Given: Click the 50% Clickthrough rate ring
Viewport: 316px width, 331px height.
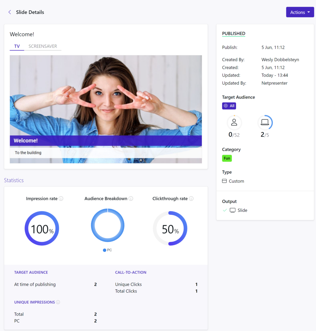Looking at the screenshot, I should [x=170, y=229].
